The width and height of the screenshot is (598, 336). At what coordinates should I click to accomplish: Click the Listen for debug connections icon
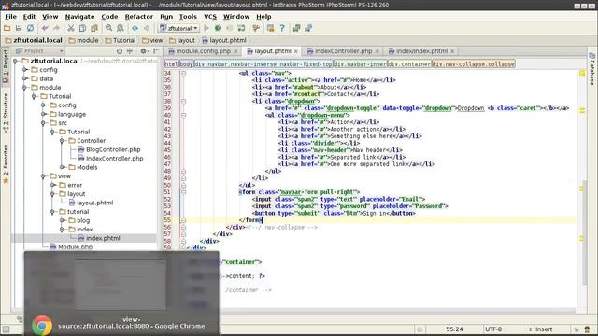tap(241, 28)
